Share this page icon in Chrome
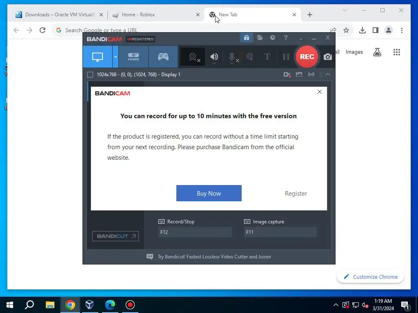418x313 pixels. pos(333,30)
